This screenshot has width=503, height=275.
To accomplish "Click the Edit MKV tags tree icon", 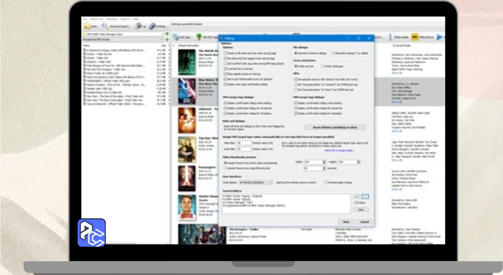I will coord(199,37).
